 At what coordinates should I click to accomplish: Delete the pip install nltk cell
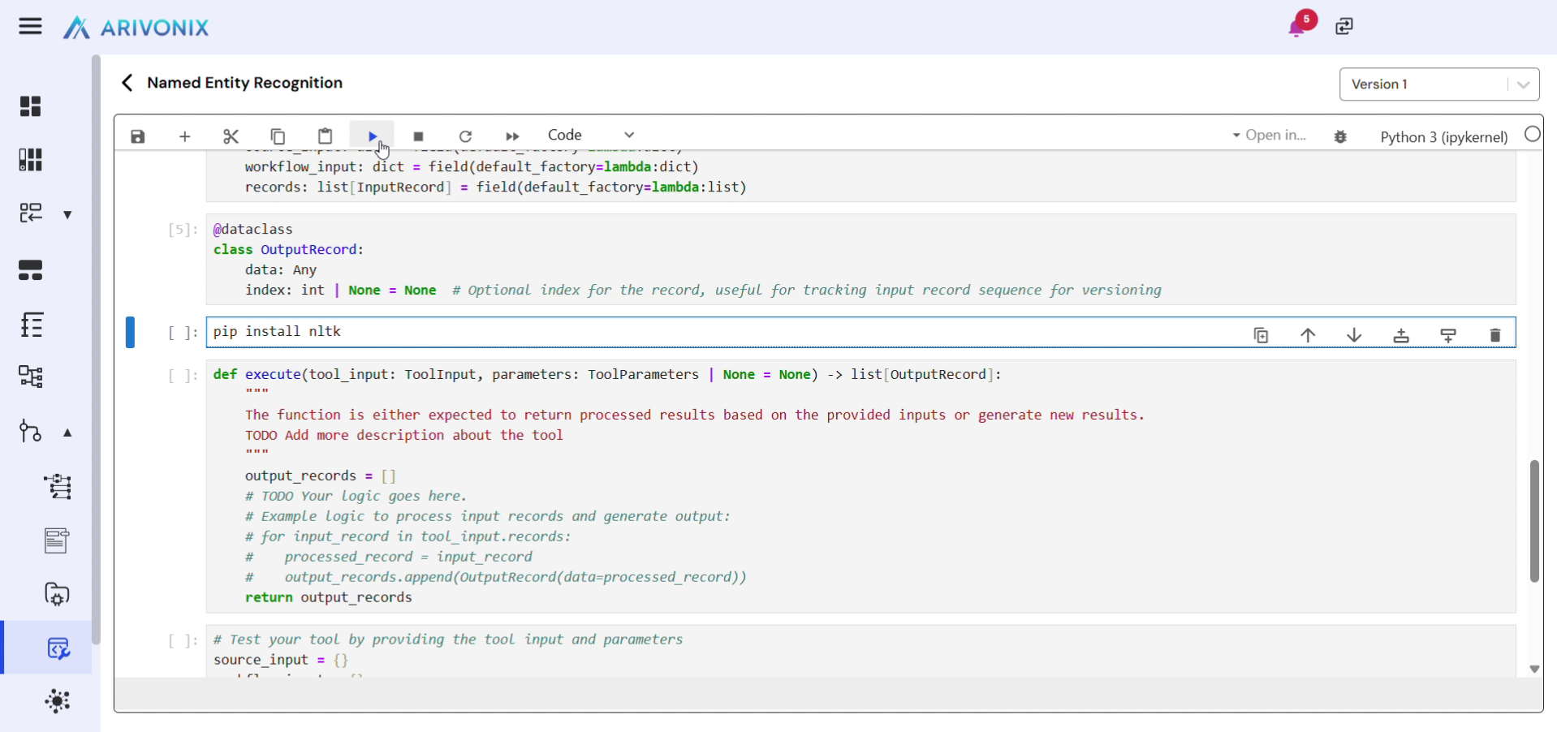[x=1494, y=335]
